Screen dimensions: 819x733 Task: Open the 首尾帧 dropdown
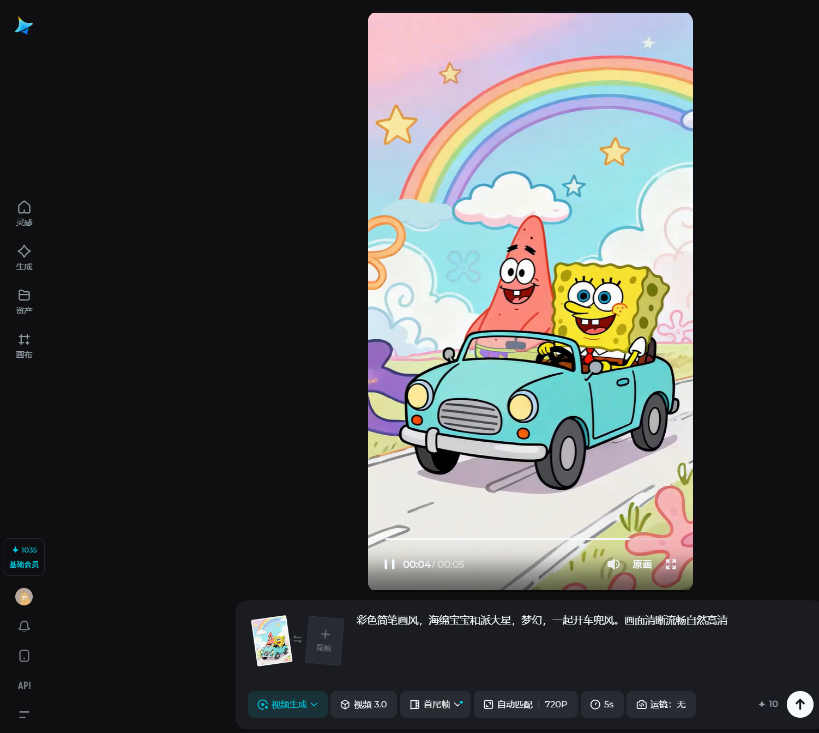[435, 704]
